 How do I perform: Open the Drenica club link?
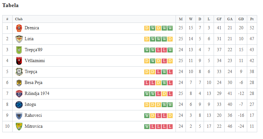(32, 28)
